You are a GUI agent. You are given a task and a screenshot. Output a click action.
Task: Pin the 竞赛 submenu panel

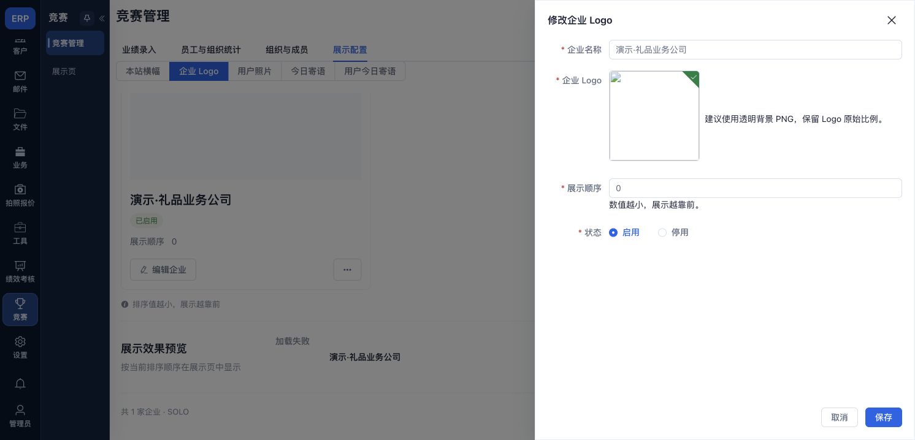tap(86, 18)
